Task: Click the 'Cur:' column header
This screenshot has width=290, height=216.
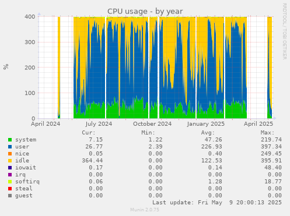Action: pos(89,133)
